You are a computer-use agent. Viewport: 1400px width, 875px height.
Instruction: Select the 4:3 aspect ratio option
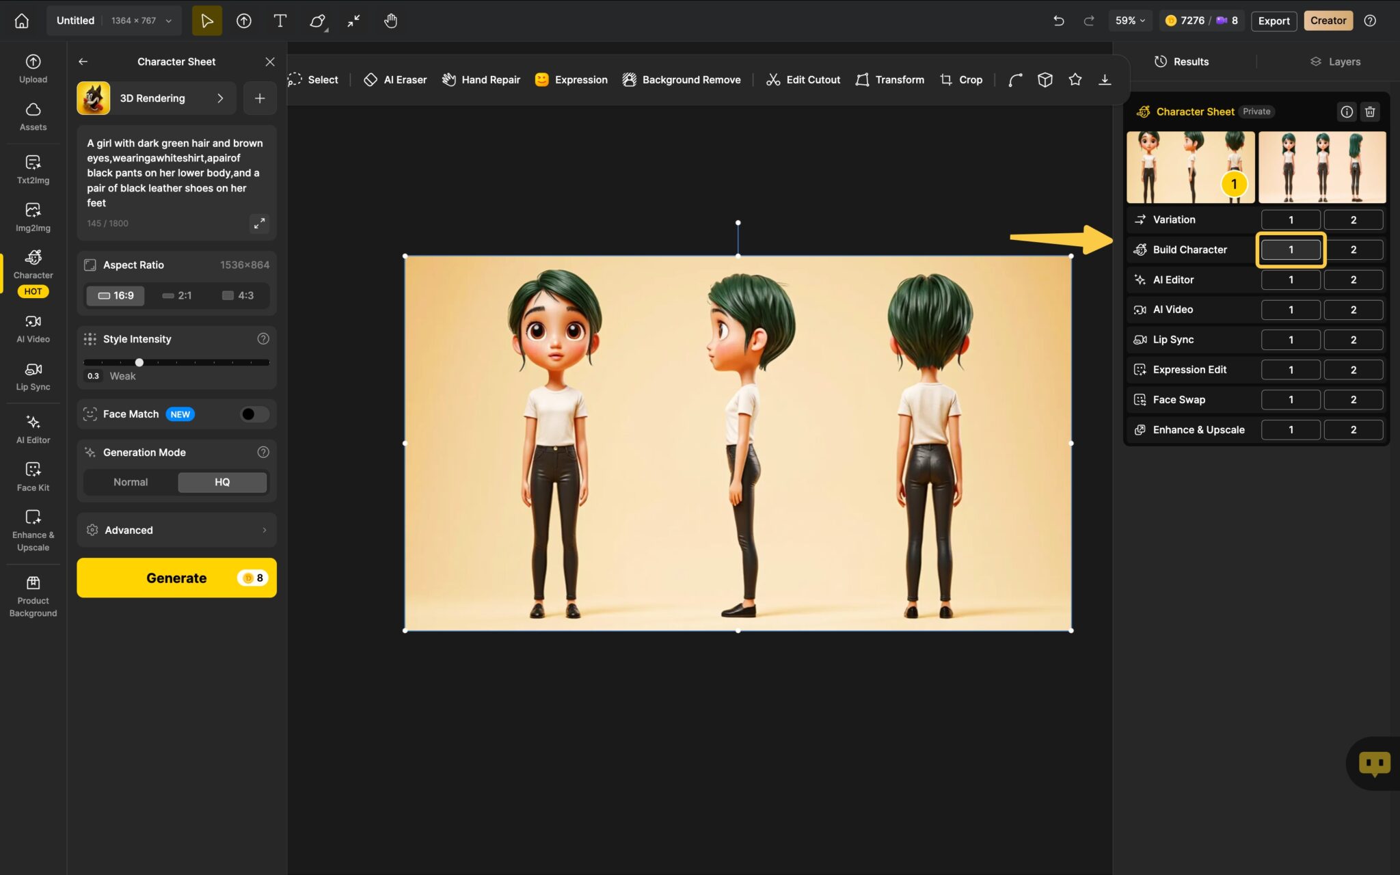point(238,295)
